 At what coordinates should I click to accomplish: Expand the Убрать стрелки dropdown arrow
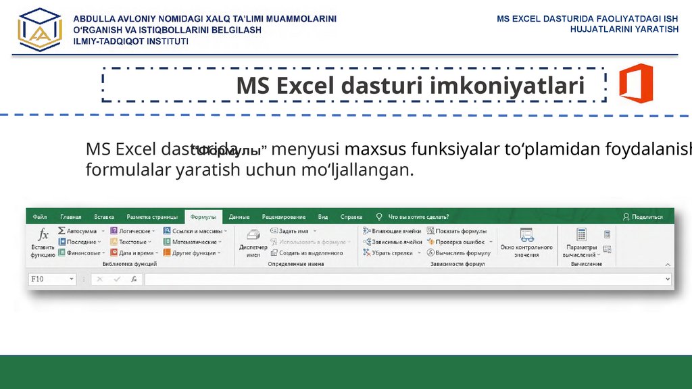click(419, 253)
